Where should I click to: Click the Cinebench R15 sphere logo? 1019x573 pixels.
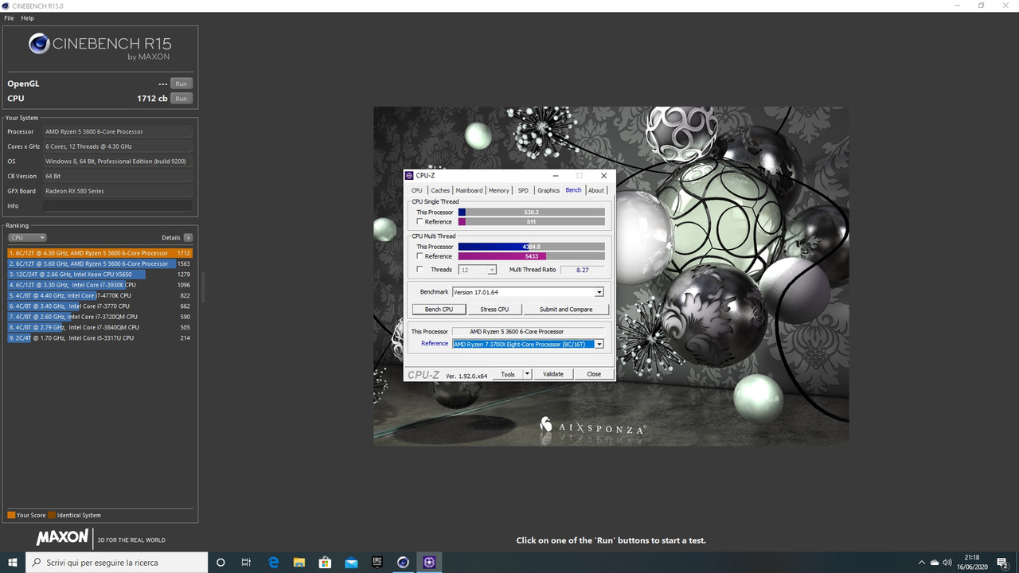pos(39,44)
